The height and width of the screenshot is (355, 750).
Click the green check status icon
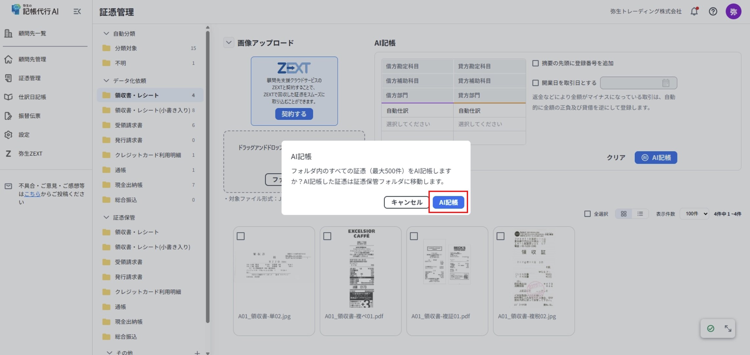point(711,328)
